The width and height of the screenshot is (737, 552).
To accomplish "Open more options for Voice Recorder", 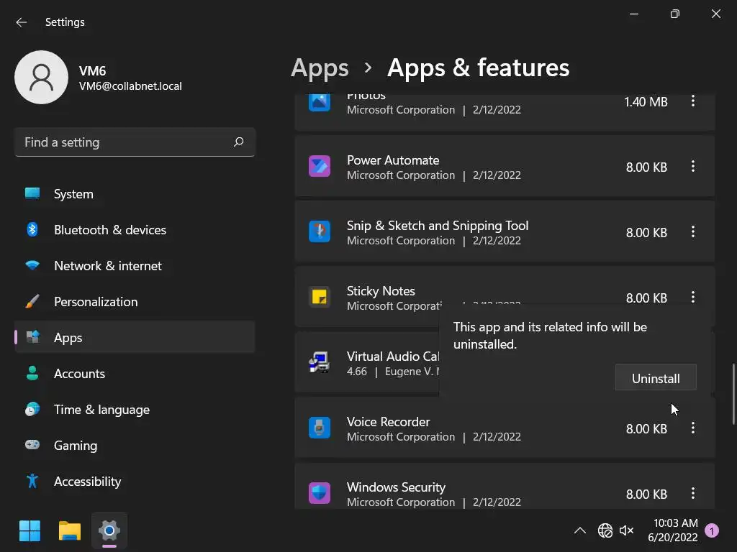I will 693,428.
